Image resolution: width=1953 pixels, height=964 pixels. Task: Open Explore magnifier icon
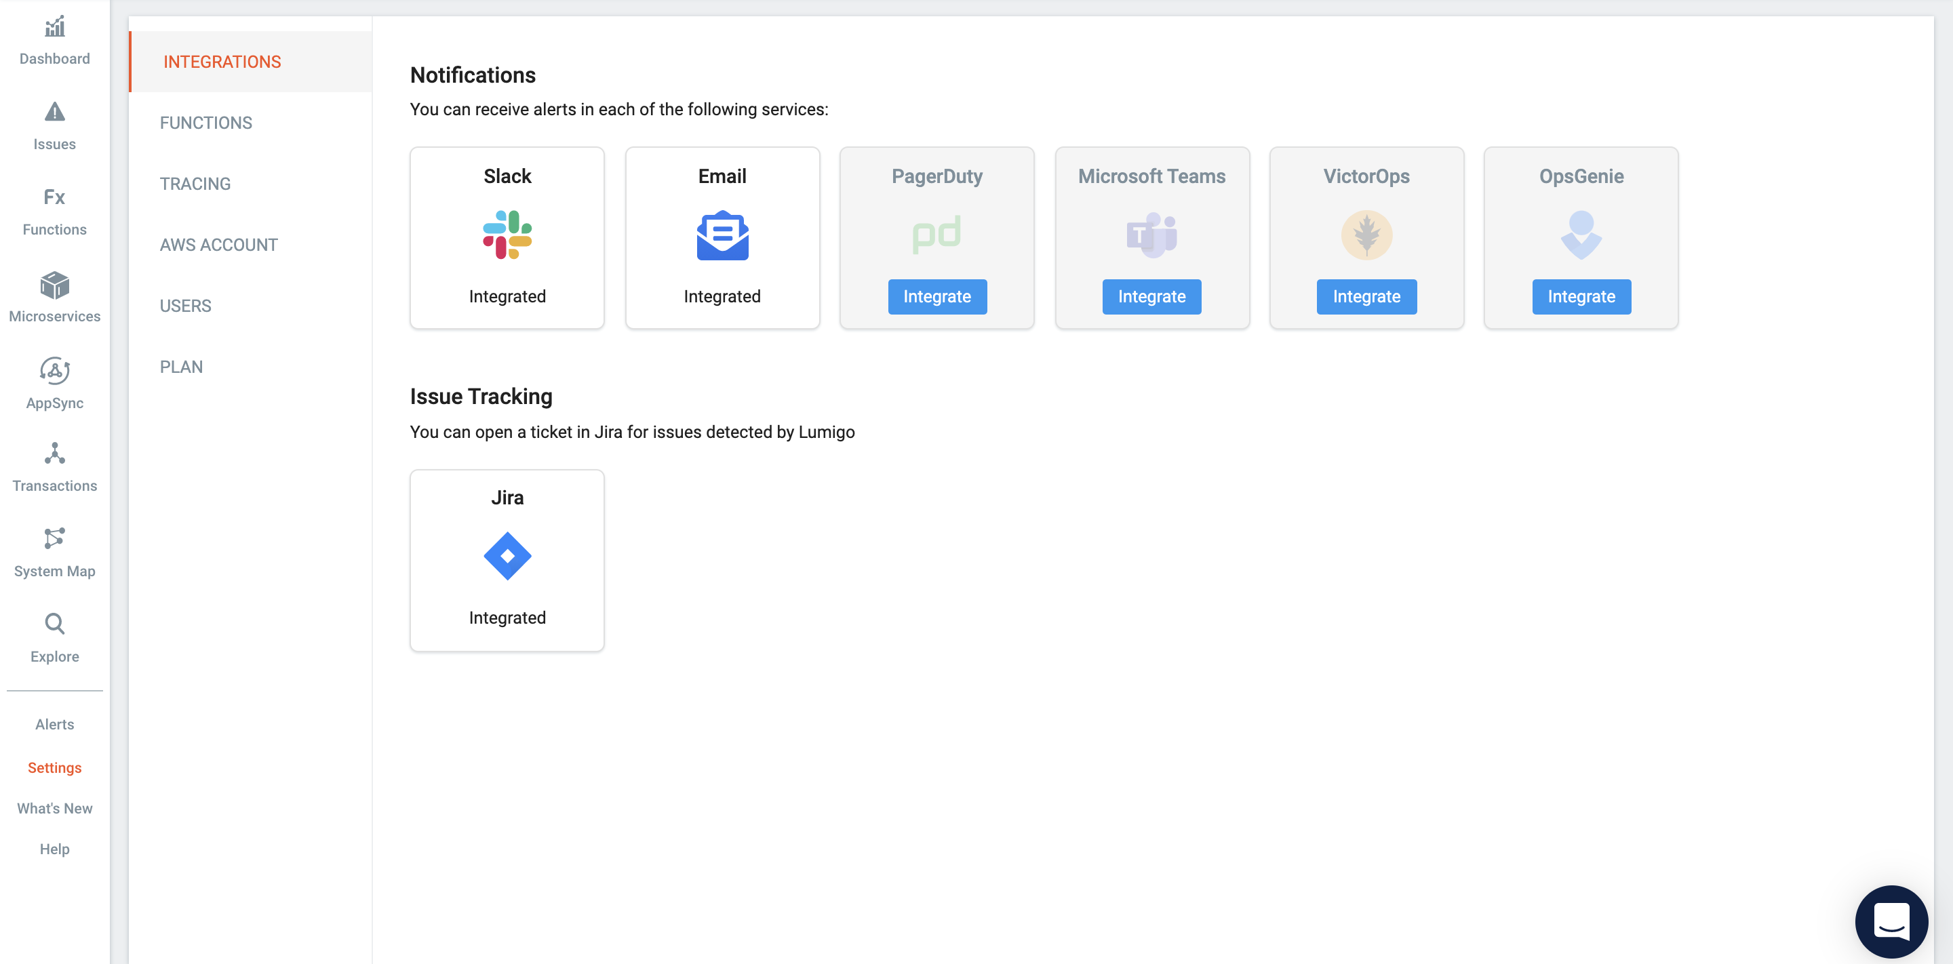54,624
